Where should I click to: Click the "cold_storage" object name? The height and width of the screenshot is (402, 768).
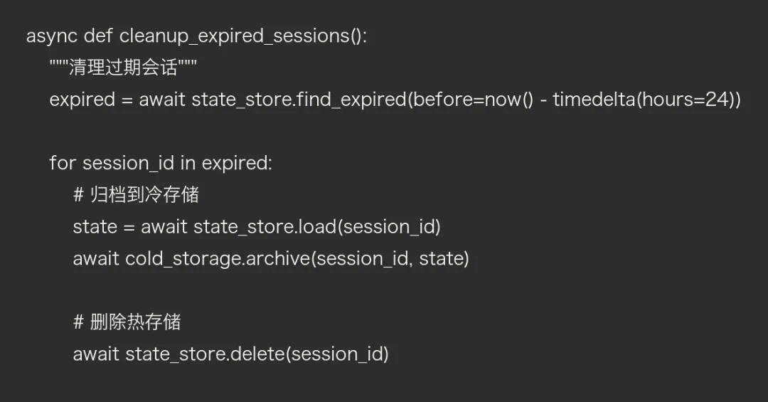[x=183, y=259]
